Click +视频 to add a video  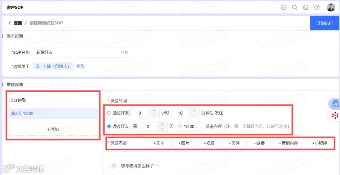coord(209,143)
